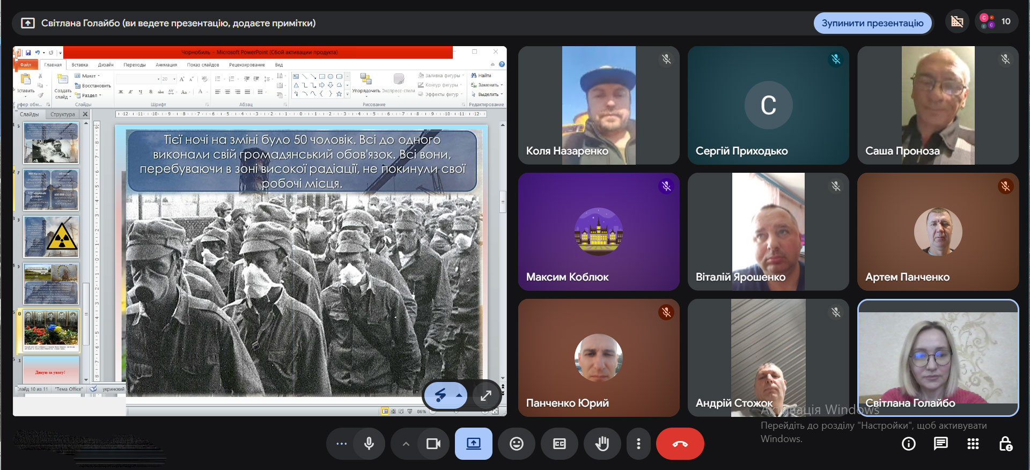Open the ellipsis overflow button beside the microphone

(341, 444)
